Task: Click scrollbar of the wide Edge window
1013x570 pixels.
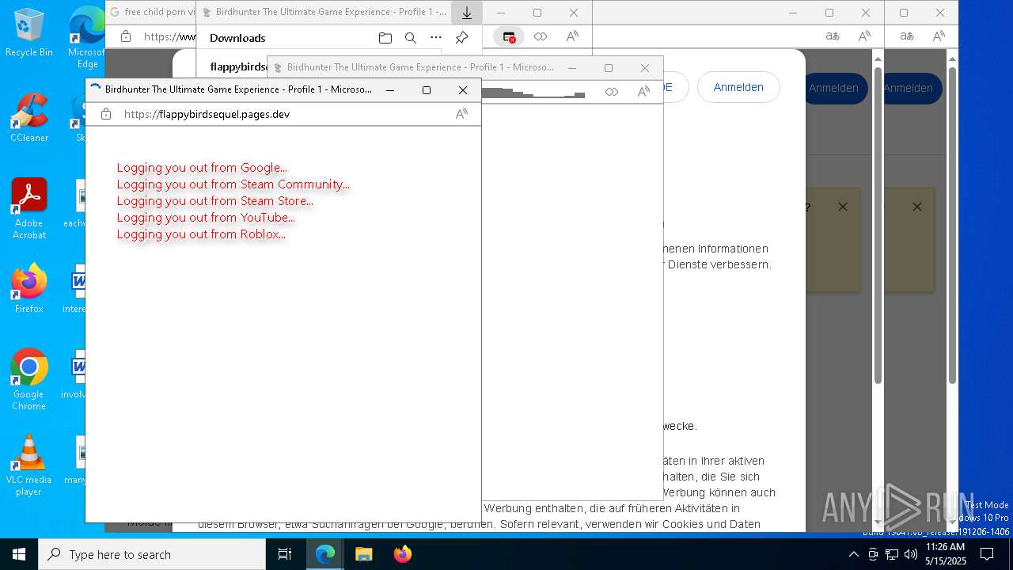Action: [x=878, y=226]
